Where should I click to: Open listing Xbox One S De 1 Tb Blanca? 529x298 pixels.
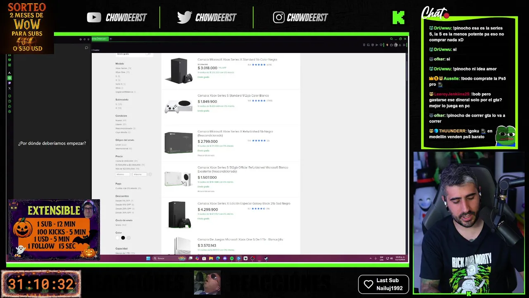pyautogui.click(x=240, y=240)
